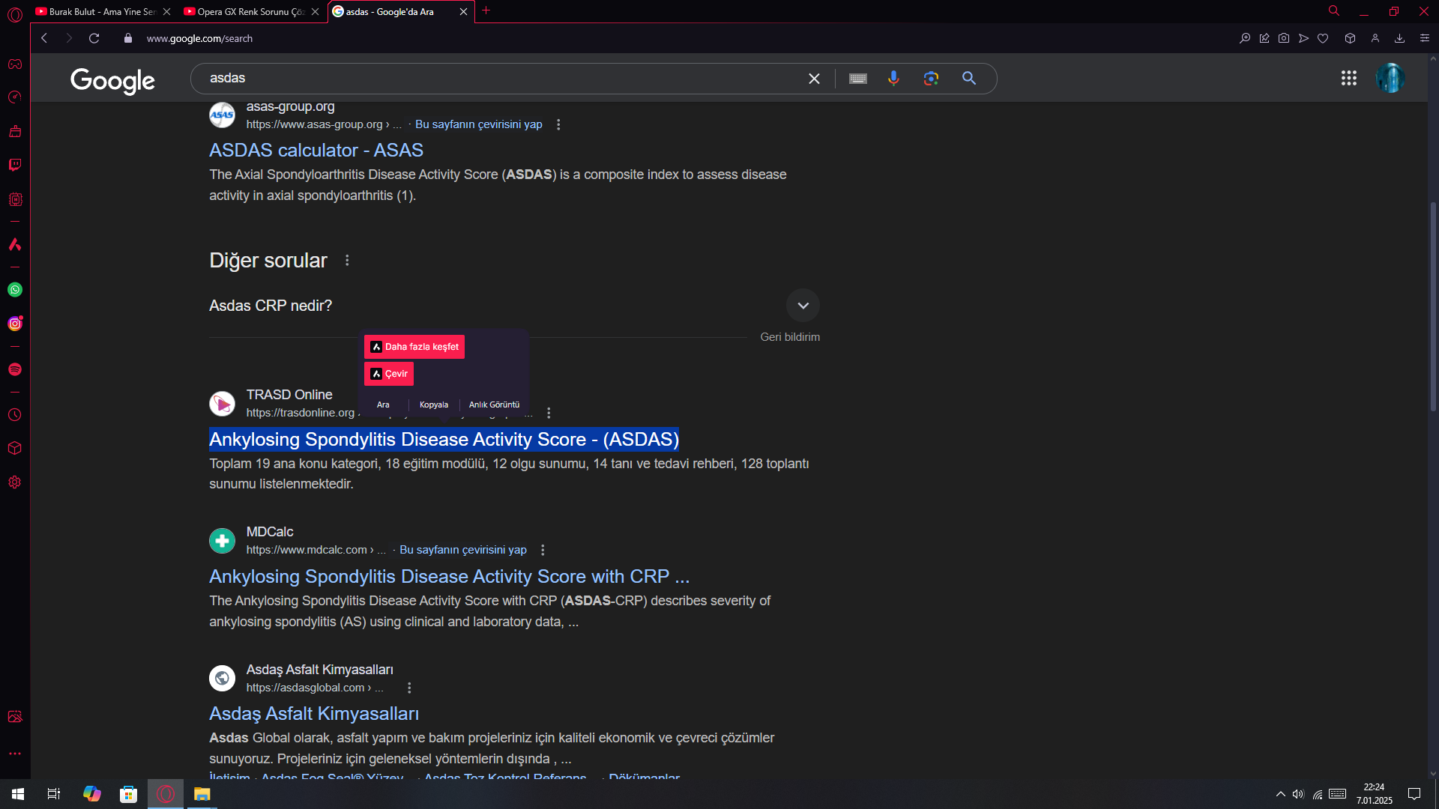Select 'Kopyala' in the selection popup

[434, 404]
